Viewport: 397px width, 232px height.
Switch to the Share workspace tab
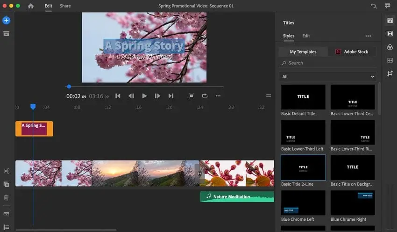coord(65,6)
